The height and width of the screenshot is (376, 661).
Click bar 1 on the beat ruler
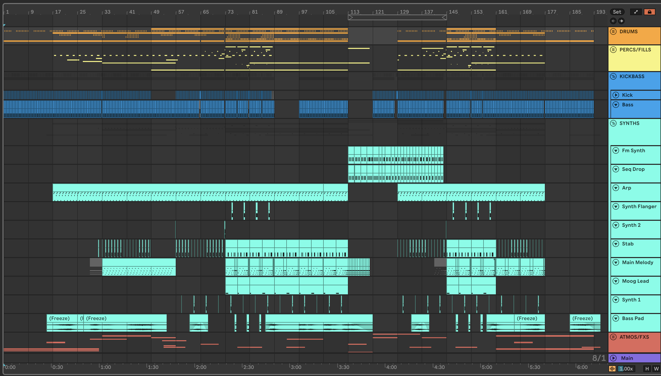click(8, 12)
